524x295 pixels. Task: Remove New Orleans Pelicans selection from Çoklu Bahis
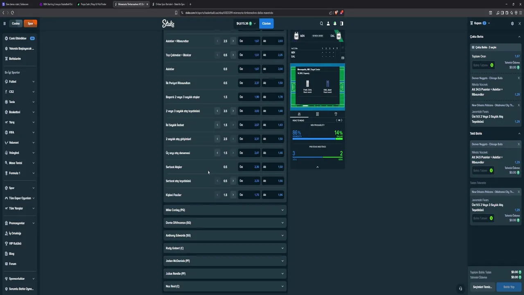click(x=519, y=105)
